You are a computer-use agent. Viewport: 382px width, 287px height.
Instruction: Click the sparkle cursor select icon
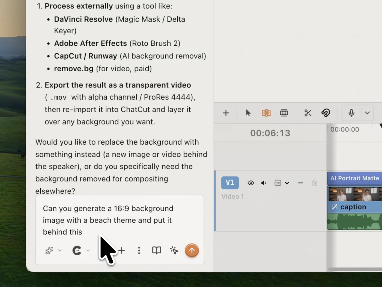[x=174, y=250]
